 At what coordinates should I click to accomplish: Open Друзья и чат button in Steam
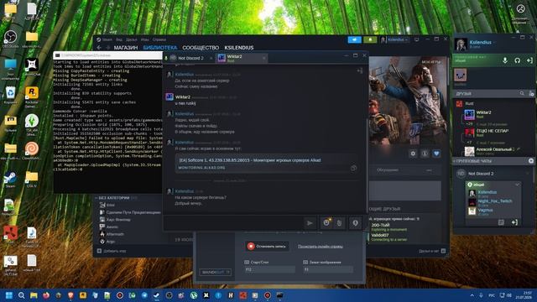pos(432,251)
